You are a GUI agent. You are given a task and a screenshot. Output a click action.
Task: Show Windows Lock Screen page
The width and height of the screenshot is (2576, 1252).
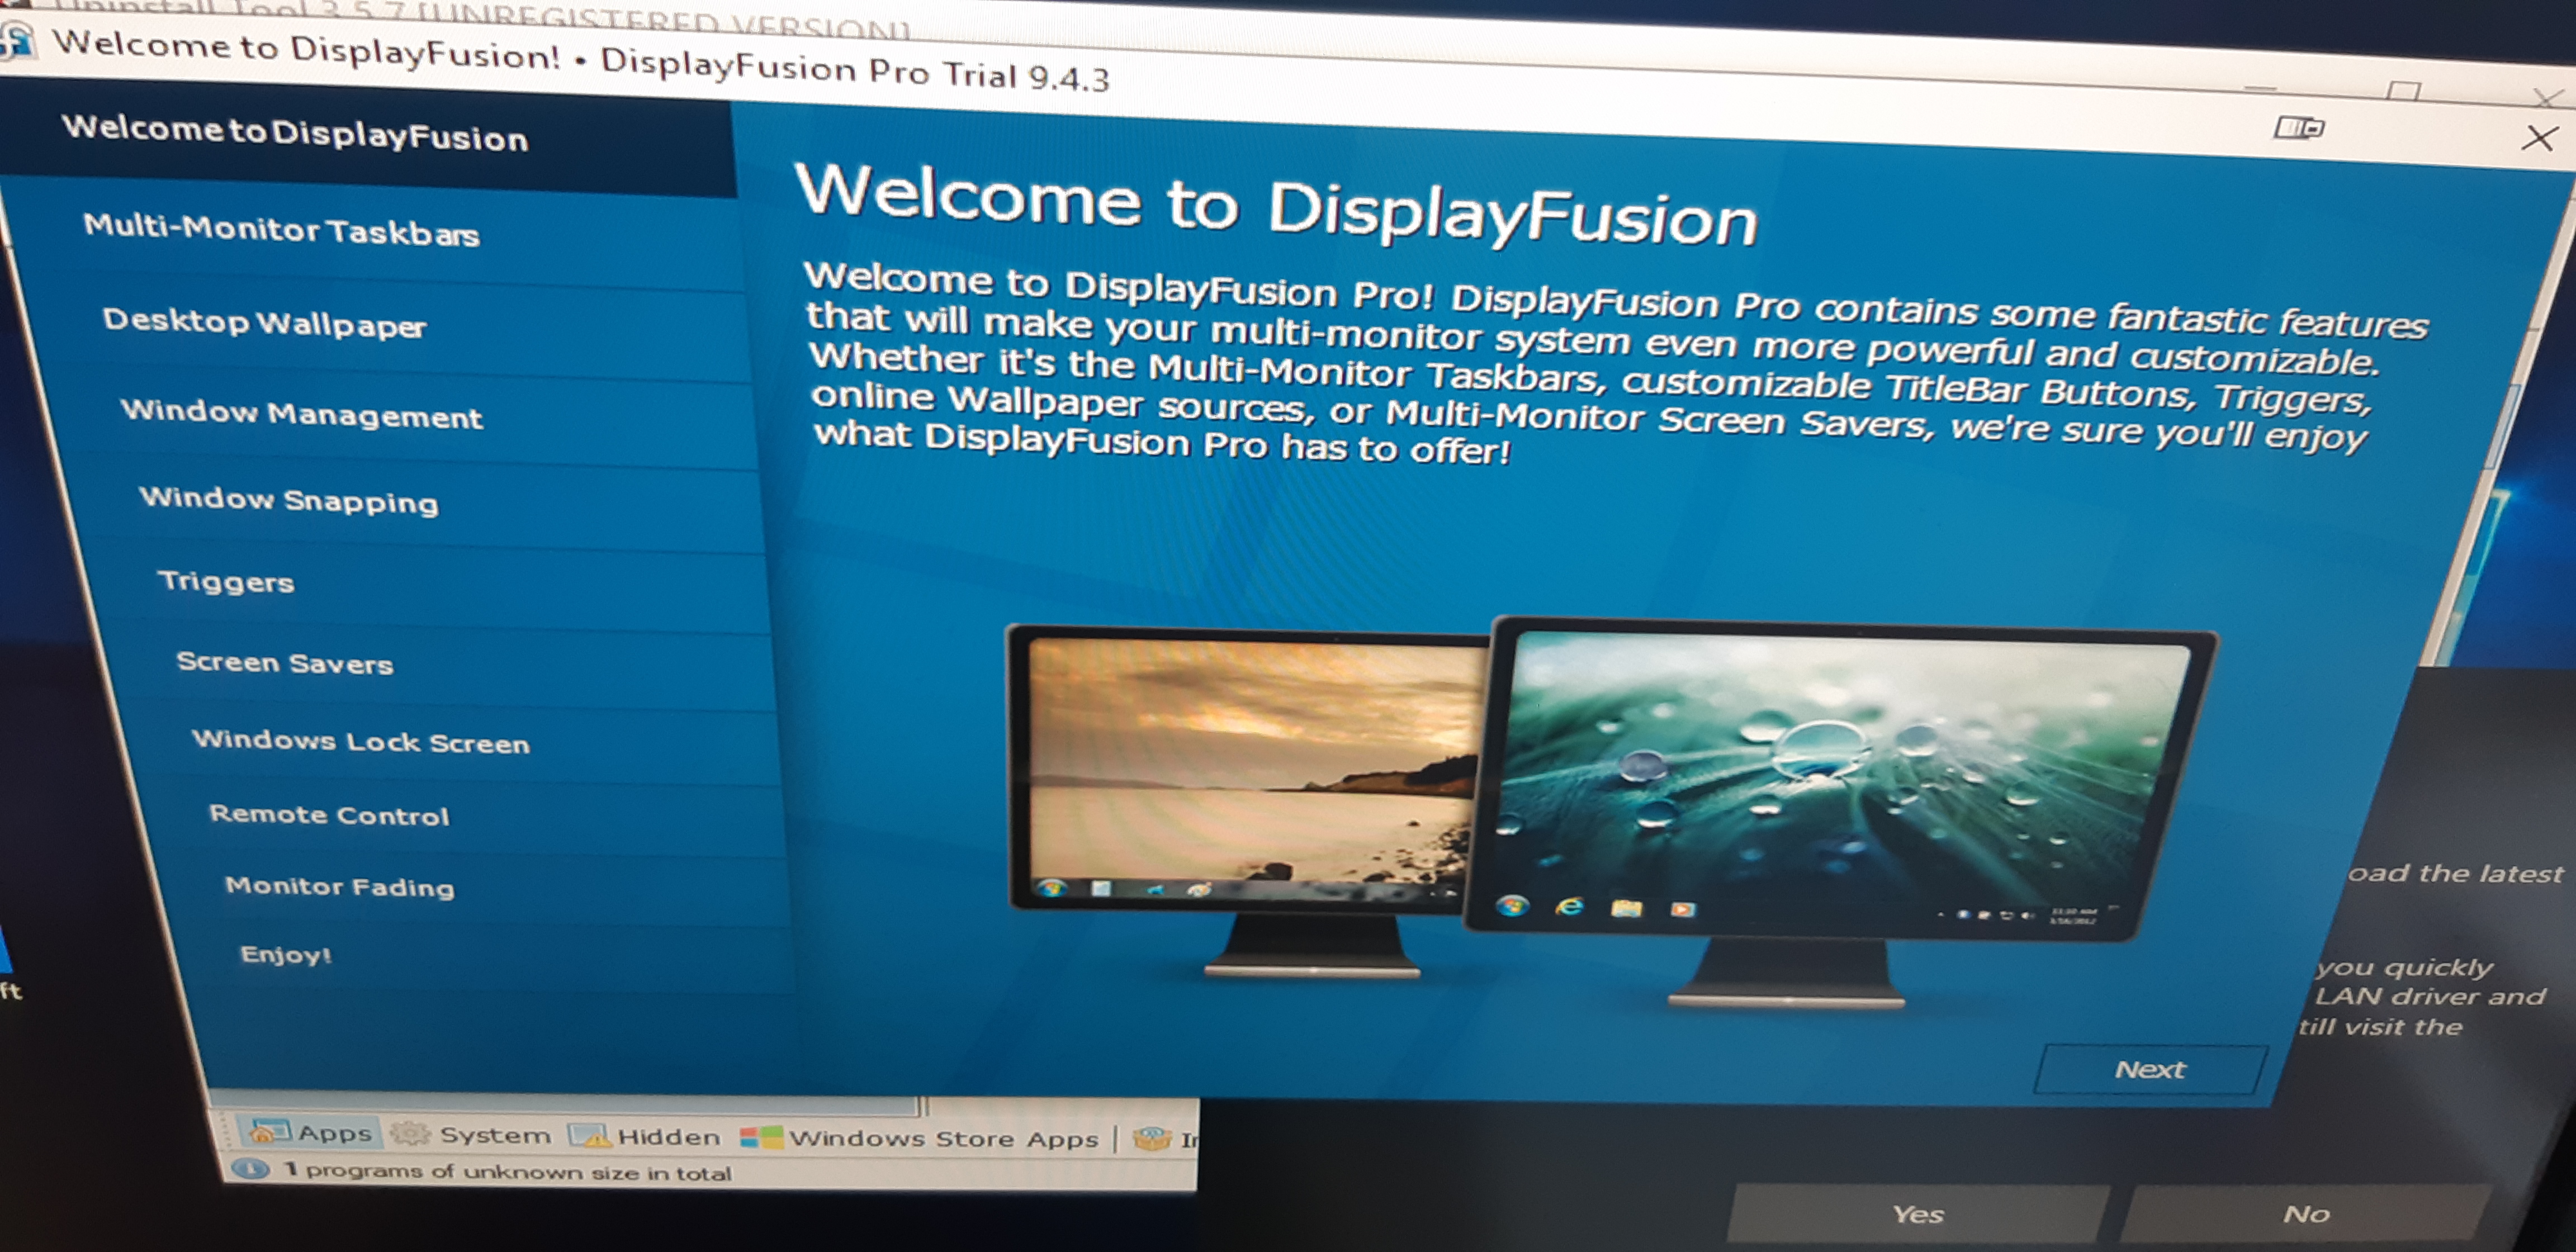(360, 741)
